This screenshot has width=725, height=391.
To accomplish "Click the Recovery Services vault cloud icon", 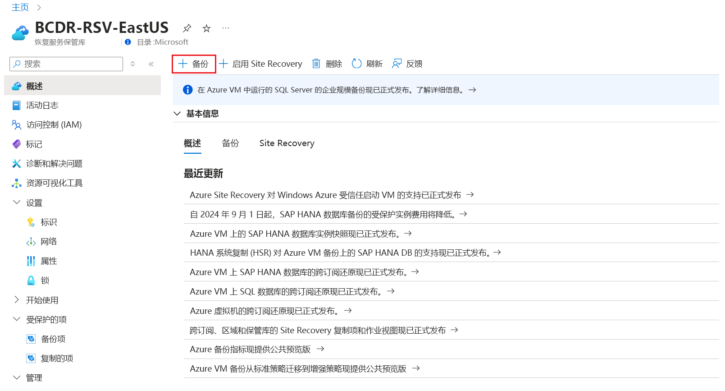I will [x=20, y=33].
